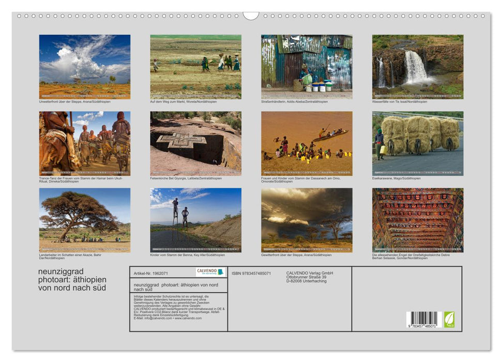Click the ISBN barcode

(x=422, y=319)
